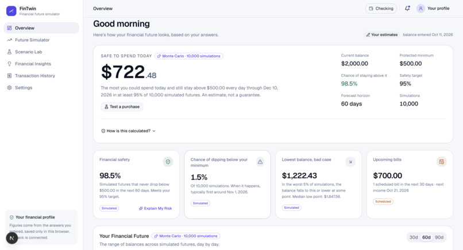Select the 30d range
The image size is (463, 250).
tap(414, 237)
